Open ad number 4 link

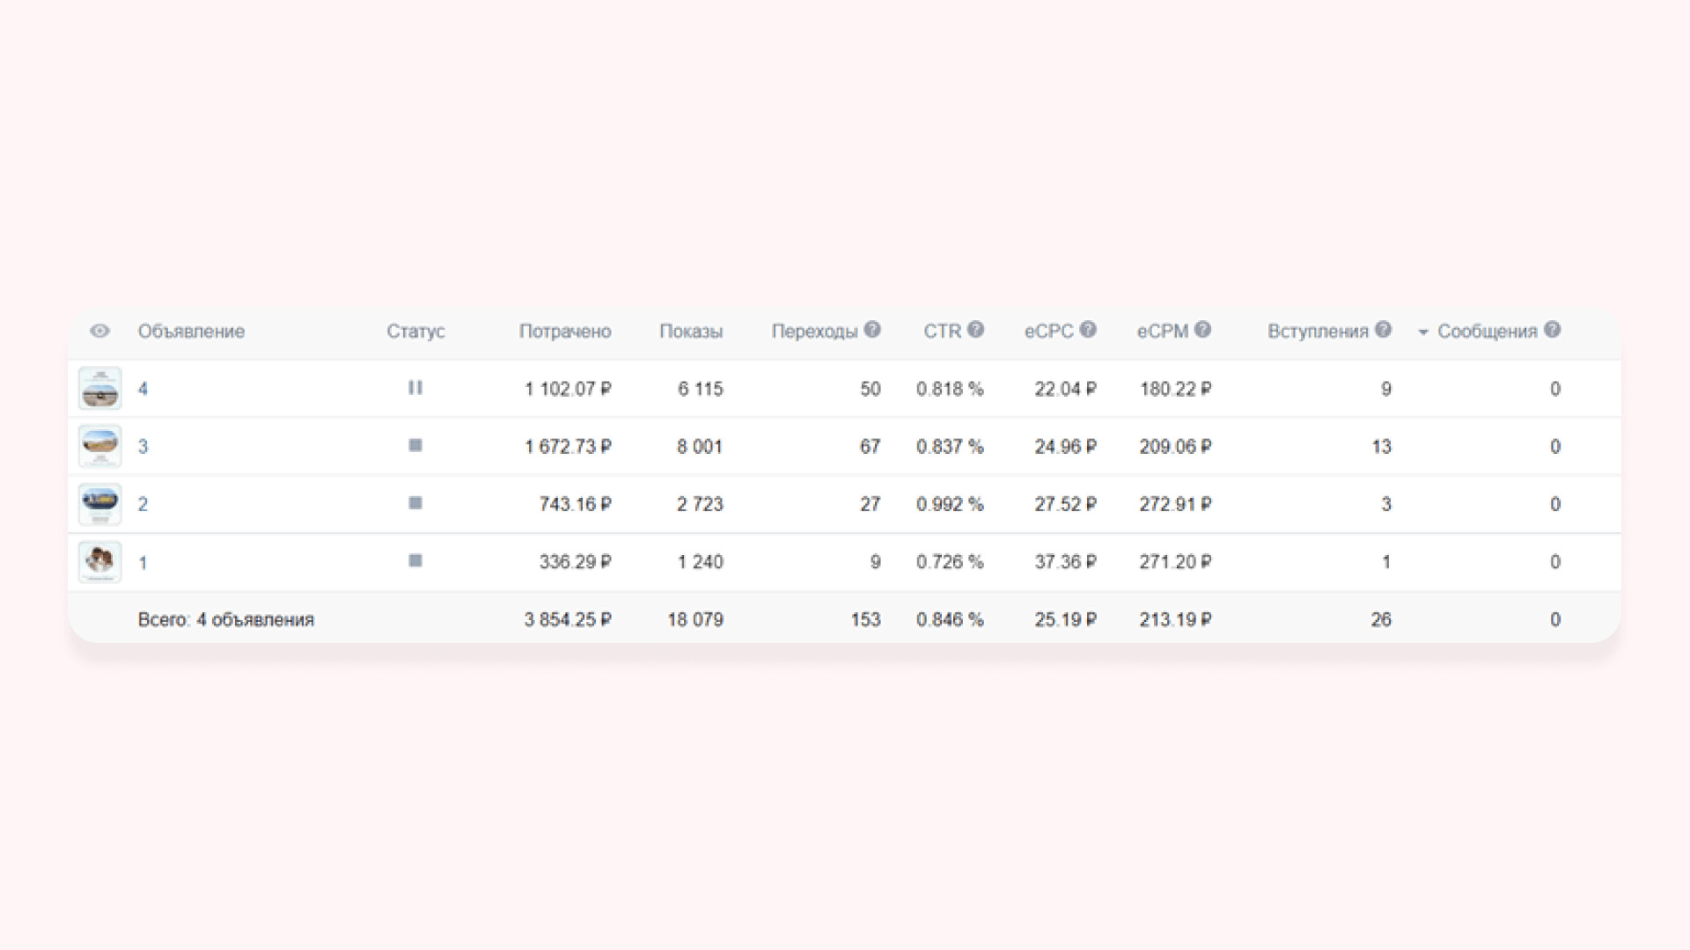click(x=143, y=389)
